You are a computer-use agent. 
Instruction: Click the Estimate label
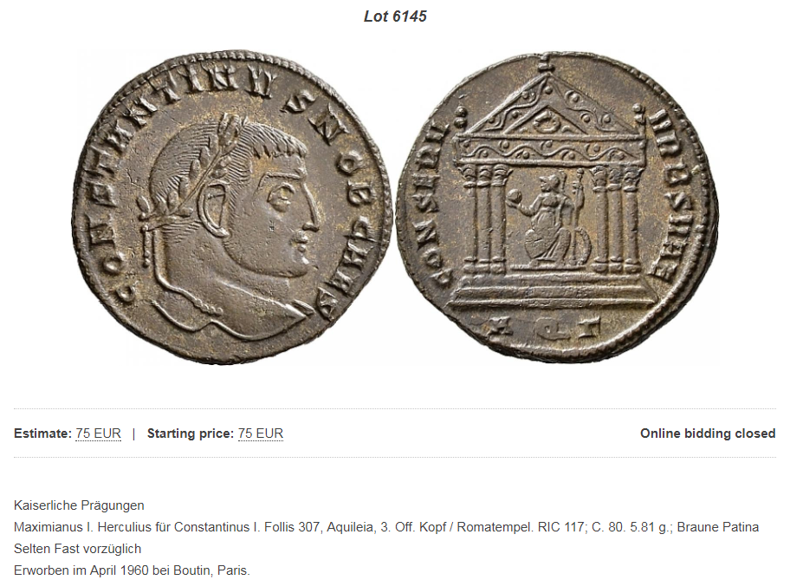[x=42, y=433]
